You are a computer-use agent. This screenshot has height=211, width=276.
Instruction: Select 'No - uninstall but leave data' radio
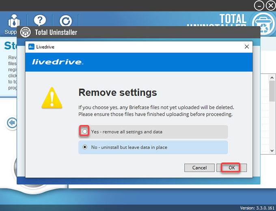(85, 147)
